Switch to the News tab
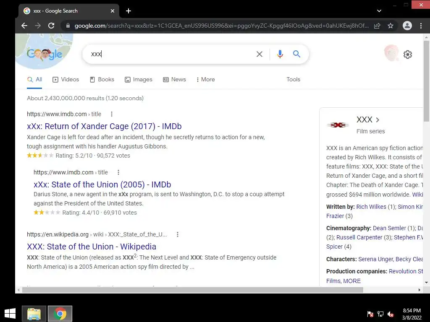Screen dimensions: 430x322 click(174, 79)
